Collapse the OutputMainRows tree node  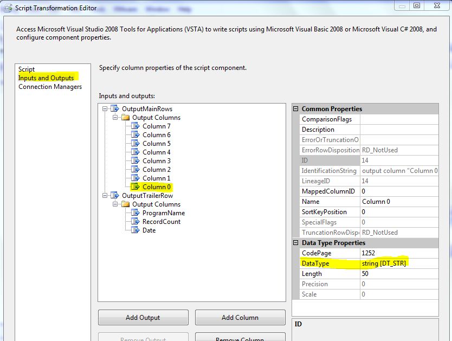pyautogui.click(x=105, y=109)
